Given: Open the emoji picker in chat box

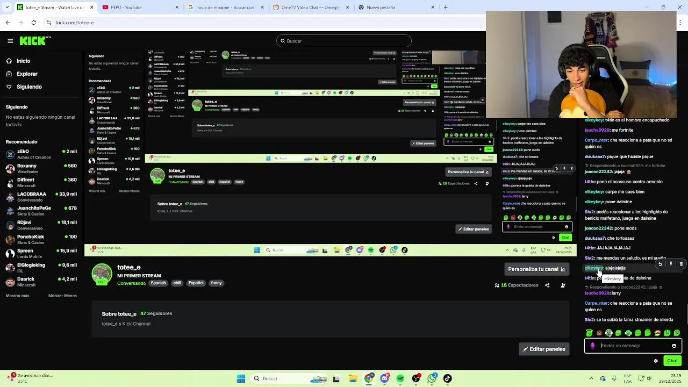Looking at the screenshot, I should (x=674, y=346).
